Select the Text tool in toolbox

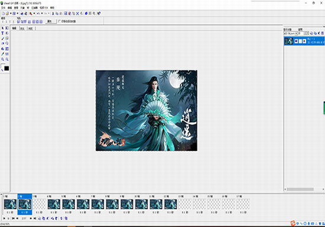2,33
